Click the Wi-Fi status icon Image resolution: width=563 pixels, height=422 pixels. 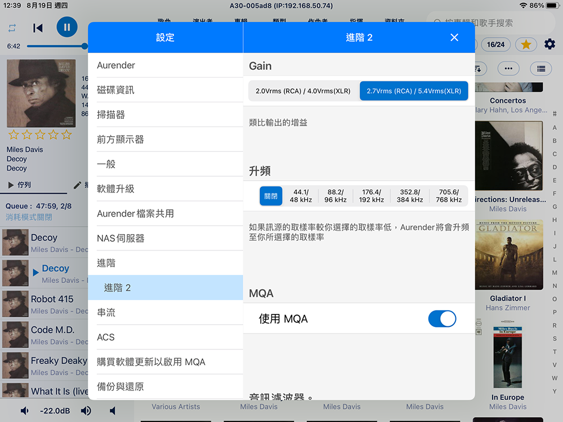523,6
